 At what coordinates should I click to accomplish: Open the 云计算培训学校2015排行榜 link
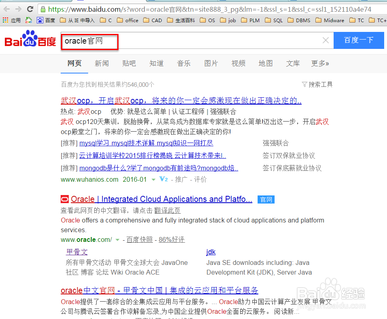(x=152, y=155)
